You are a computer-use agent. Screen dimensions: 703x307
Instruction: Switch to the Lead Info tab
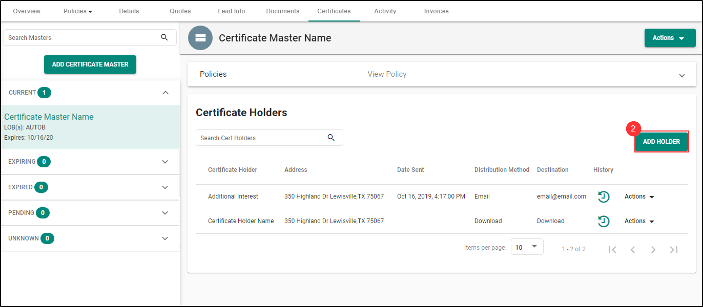(x=232, y=11)
